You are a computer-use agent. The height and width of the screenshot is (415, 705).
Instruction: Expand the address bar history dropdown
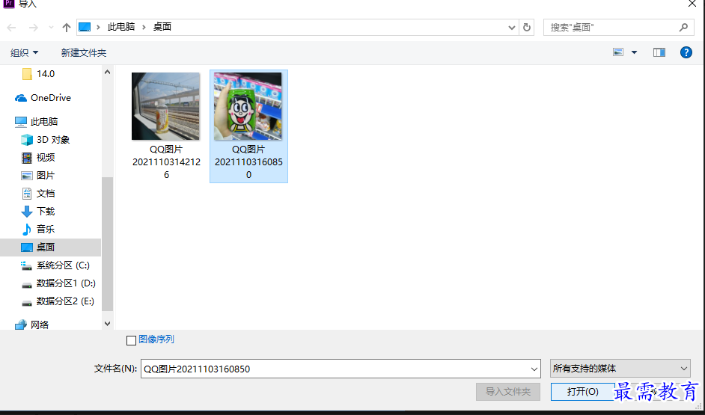coord(512,28)
